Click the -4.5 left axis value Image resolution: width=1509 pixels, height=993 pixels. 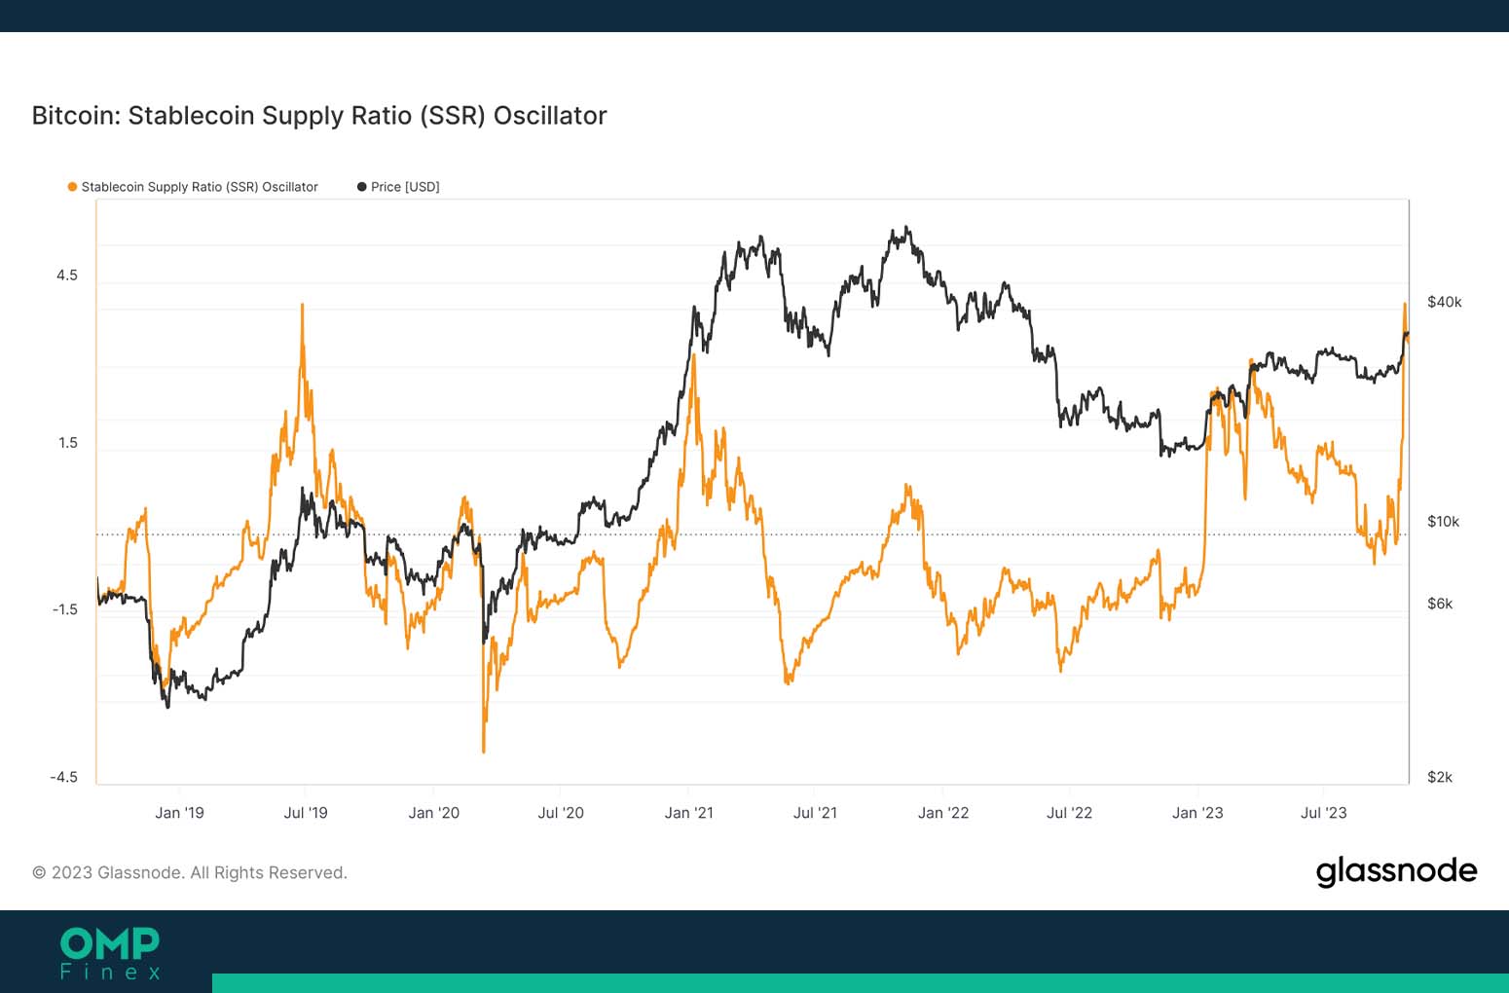pyautogui.click(x=64, y=777)
